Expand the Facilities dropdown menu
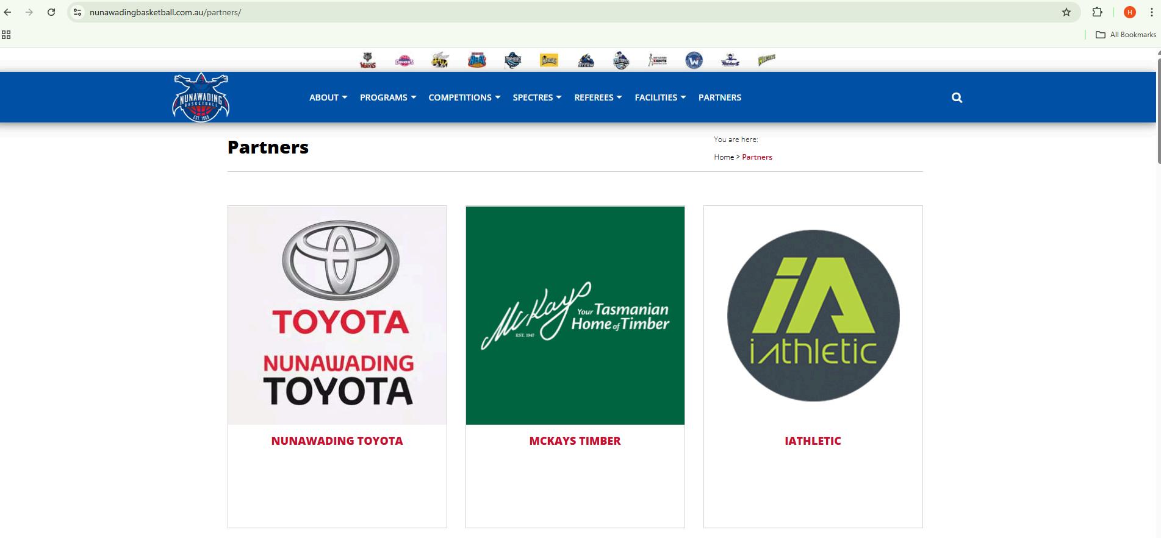This screenshot has width=1161, height=538. point(661,97)
